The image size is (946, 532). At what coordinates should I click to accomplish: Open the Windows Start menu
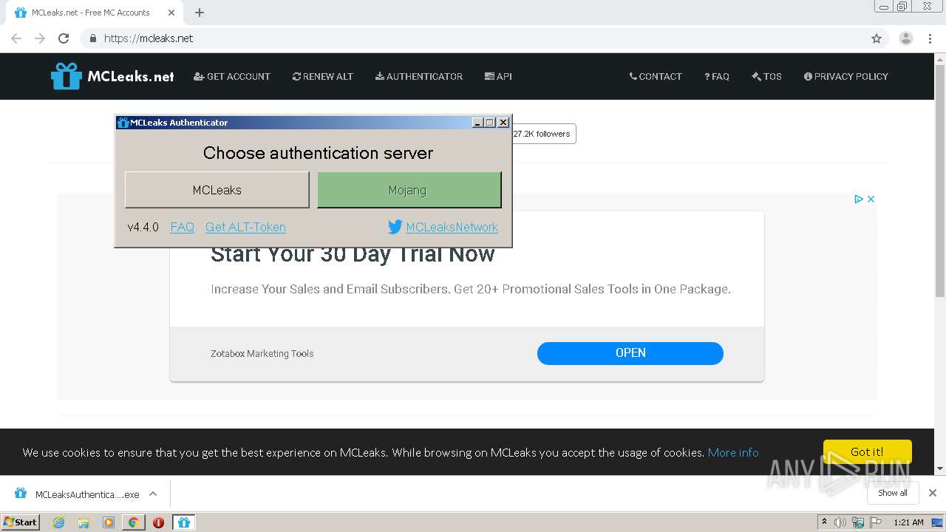click(x=21, y=522)
